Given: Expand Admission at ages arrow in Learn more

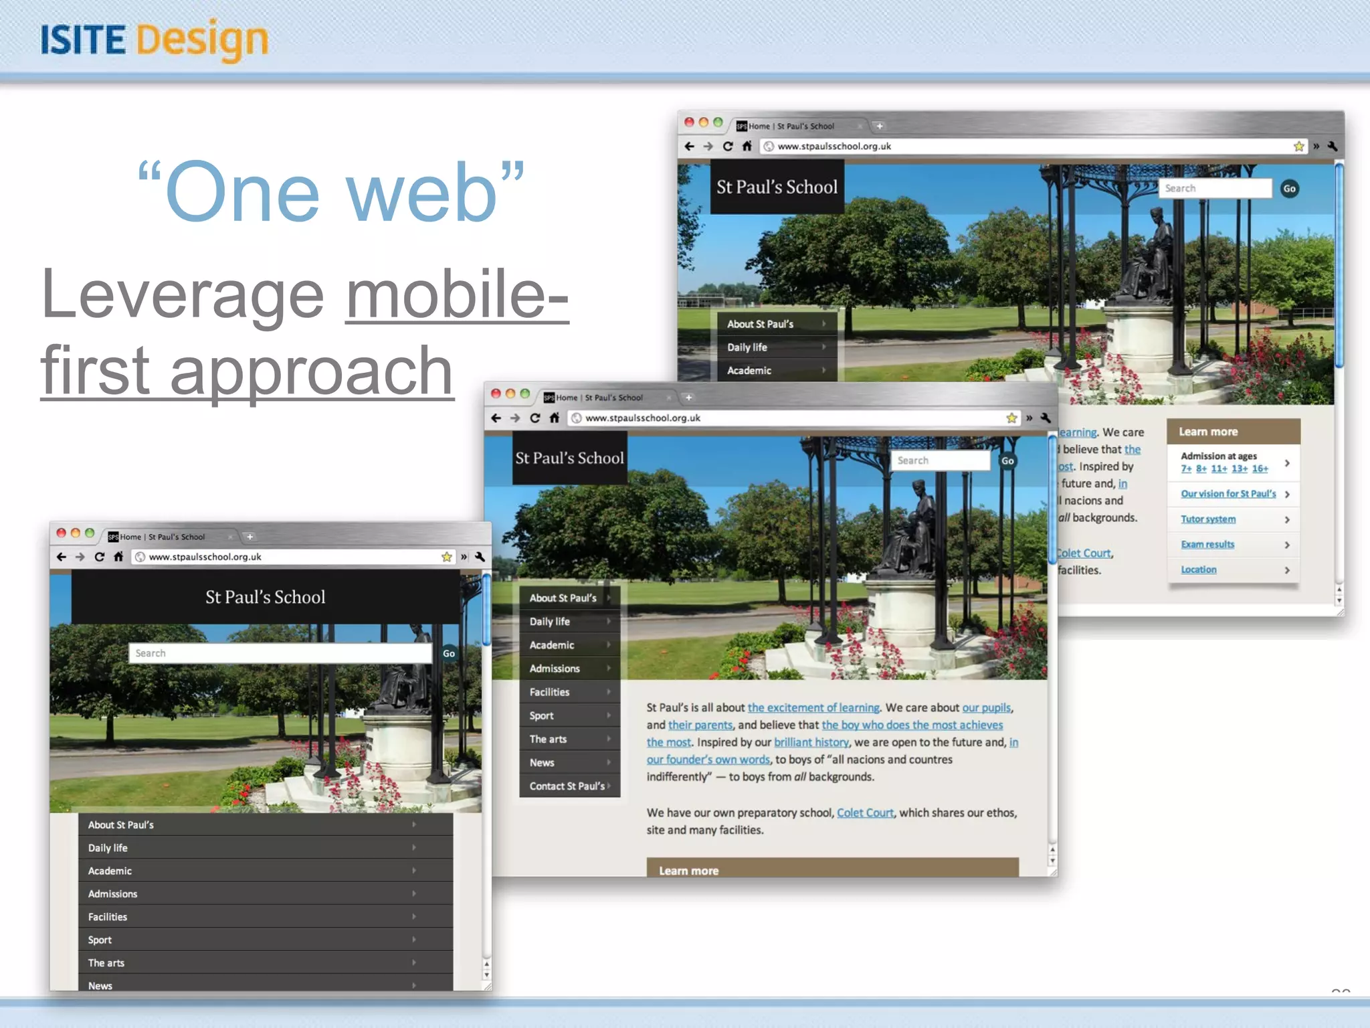Looking at the screenshot, I should click(1287, 463).
